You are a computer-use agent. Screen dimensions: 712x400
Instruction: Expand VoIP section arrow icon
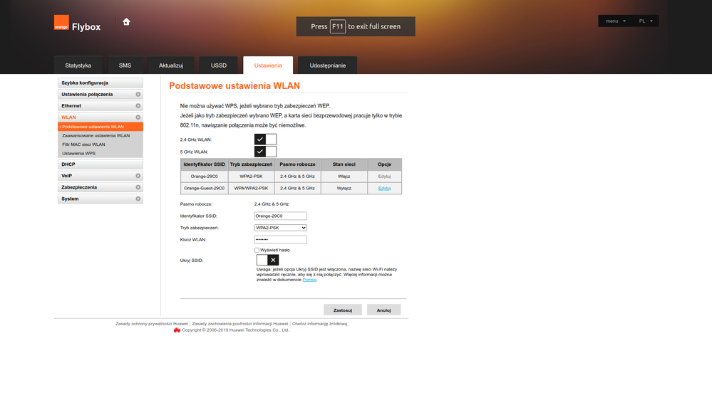tap(138, 176)
